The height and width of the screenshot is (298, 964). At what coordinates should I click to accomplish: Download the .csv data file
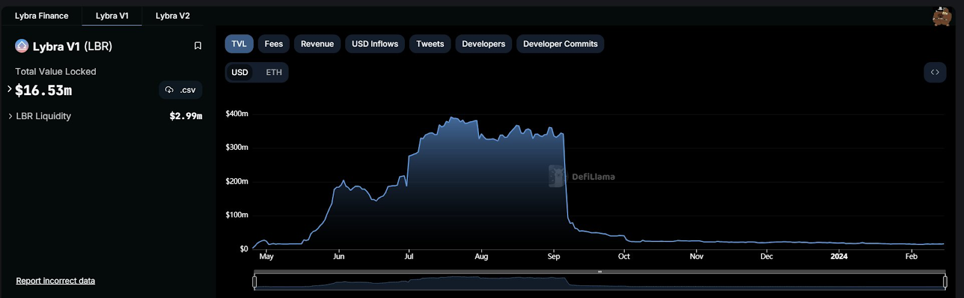(181, 90)
